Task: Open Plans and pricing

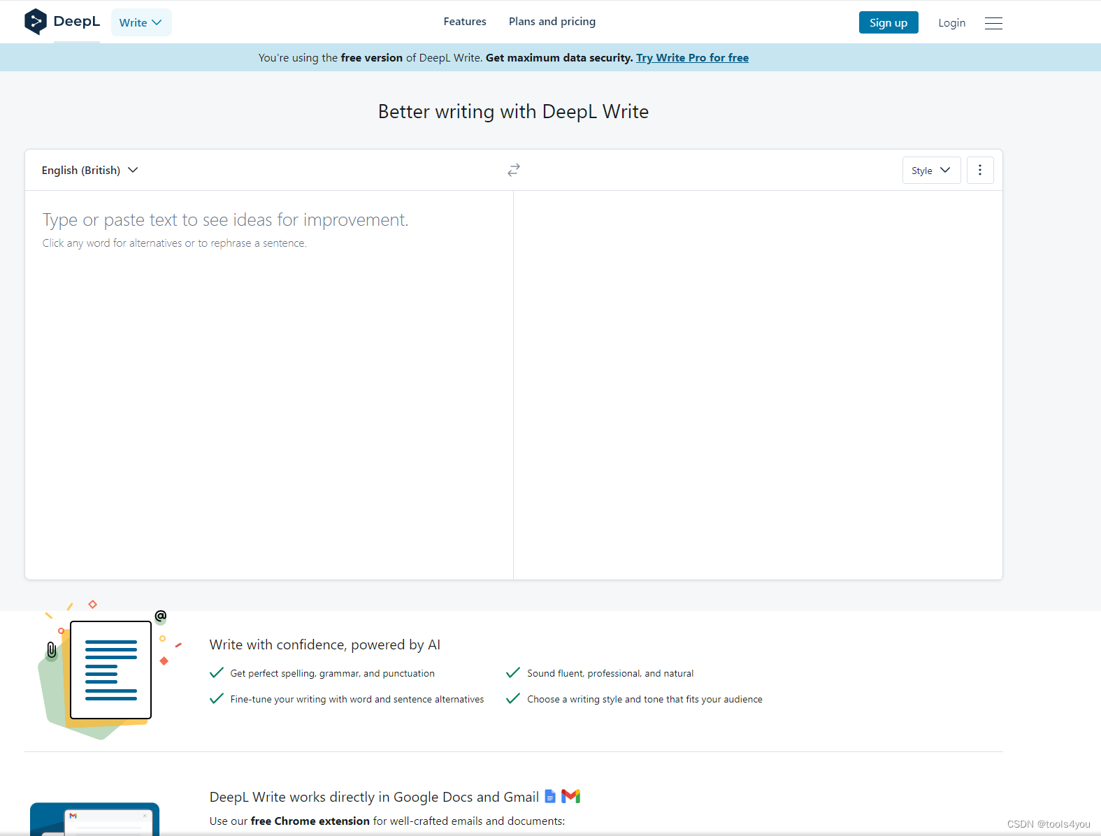Action: pyautogui.click(x=552, y=22)
